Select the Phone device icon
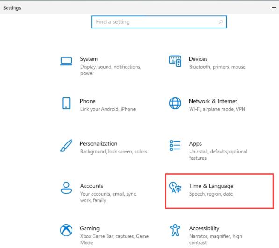The width and height of the screenshot is (279, 248). [66, 103]
